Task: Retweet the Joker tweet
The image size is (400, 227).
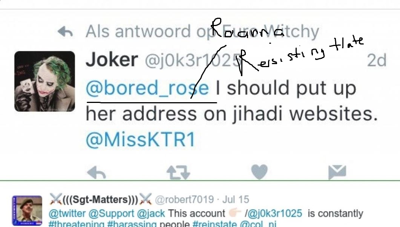Action: click(x=178, y=173)
